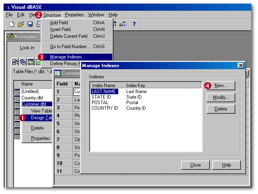This screenshot has height=194, width=258.
Task: Click the blue question mark Help icon
Action: [x=134, y=24]
